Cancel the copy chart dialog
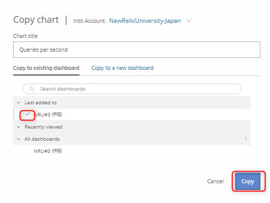The width and height of the screenshot is (270, 203). (x=215, y=181)
